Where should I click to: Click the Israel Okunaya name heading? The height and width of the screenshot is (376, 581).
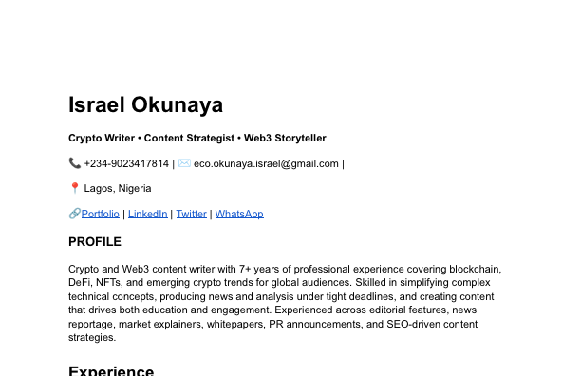pos(145,104)
